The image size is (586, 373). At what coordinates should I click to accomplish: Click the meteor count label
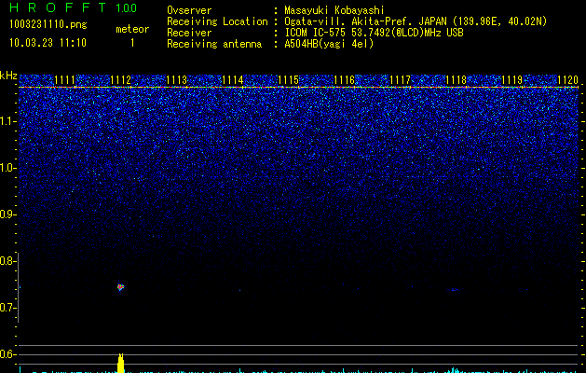[132, 29]
